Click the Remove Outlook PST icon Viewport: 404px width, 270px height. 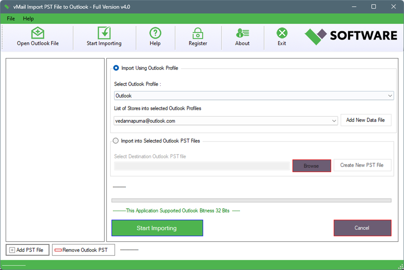click(x=57, y=250)
